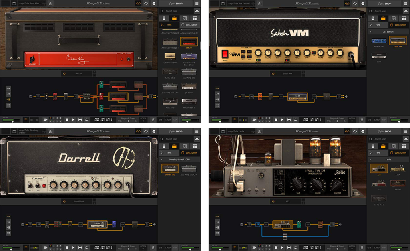Open BM 30 amp model selector arrows
Image resolution: width=410 pixels, height=251 pixels.
(x=94, y=73)
